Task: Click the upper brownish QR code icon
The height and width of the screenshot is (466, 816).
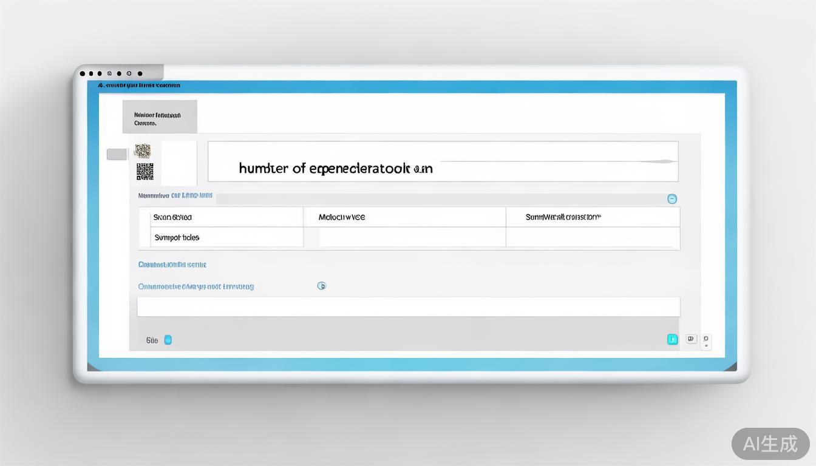Action: [x=143, y=150]
